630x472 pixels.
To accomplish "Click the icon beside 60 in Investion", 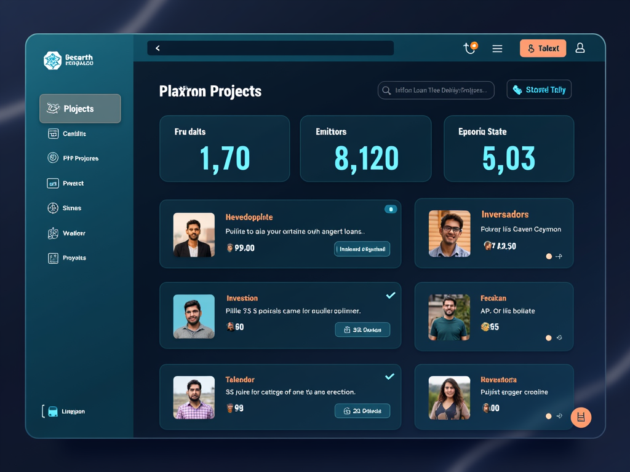I will [x=230, y=327].
